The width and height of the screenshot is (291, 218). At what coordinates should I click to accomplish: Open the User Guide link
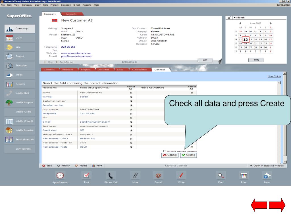tap(274, 76)
